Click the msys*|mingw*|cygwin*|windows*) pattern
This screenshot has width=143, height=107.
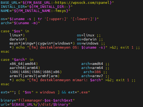pos(42,43)
